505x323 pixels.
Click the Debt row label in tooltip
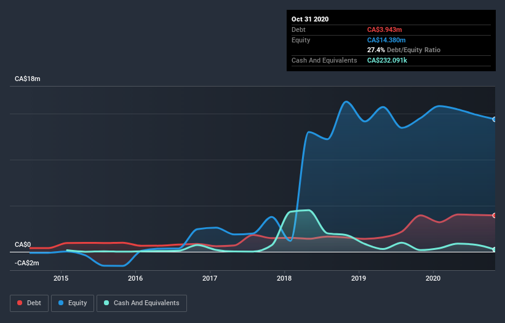(298, 29)
